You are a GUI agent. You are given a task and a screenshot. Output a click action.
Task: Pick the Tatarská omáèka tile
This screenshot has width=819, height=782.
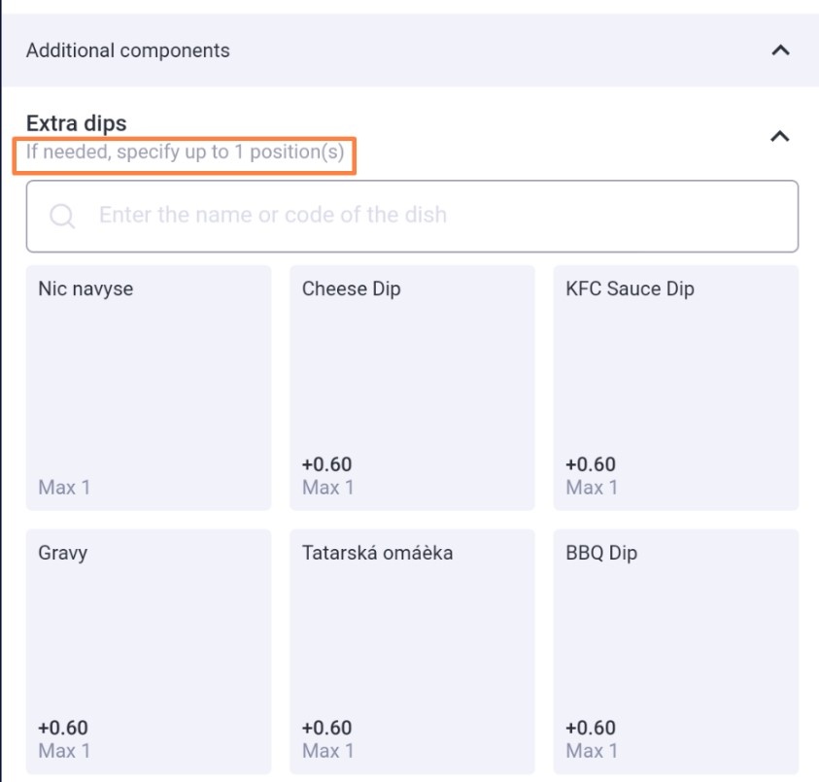click(412, 652)
